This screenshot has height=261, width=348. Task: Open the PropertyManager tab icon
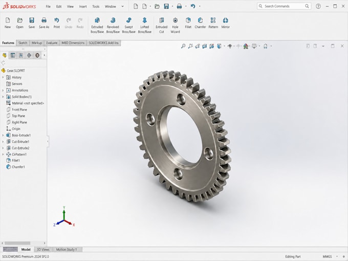coord(13,55)
